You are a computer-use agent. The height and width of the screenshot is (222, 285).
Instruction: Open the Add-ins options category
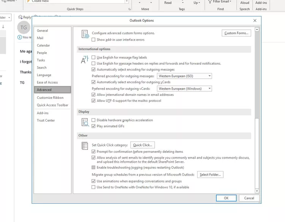(52, 113)
